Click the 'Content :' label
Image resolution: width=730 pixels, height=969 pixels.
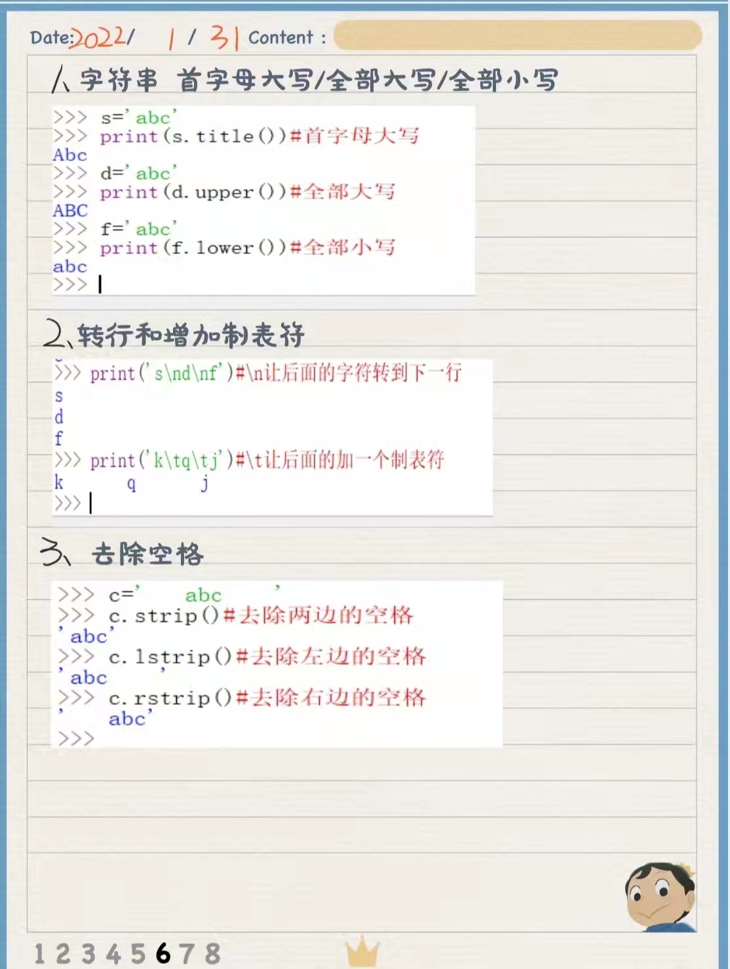[287, 37]
